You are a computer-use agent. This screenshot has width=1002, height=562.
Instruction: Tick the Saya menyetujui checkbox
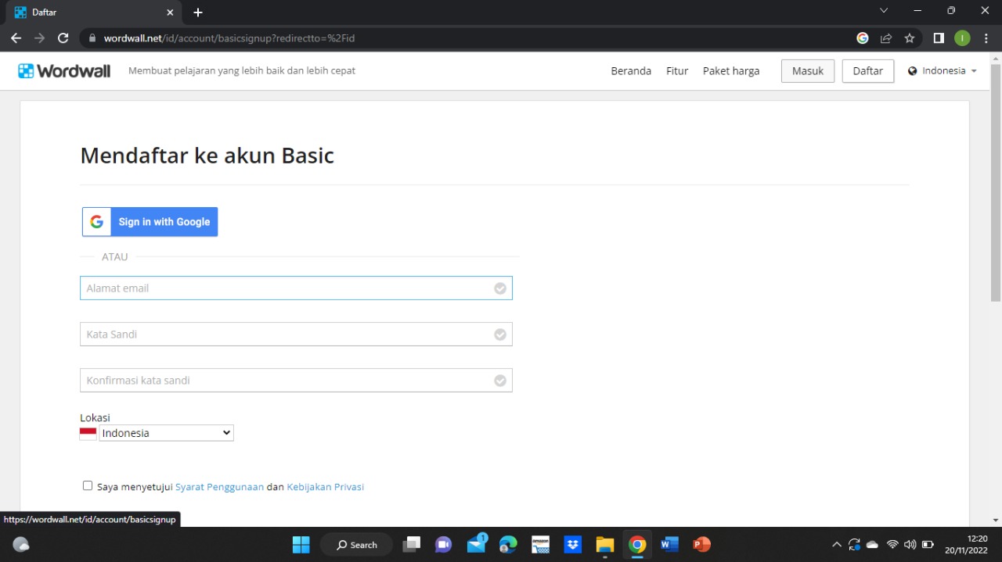(88, 485)
